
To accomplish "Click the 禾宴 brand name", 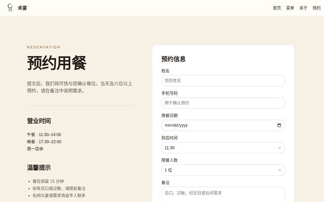I will click(x=22, y=8).
